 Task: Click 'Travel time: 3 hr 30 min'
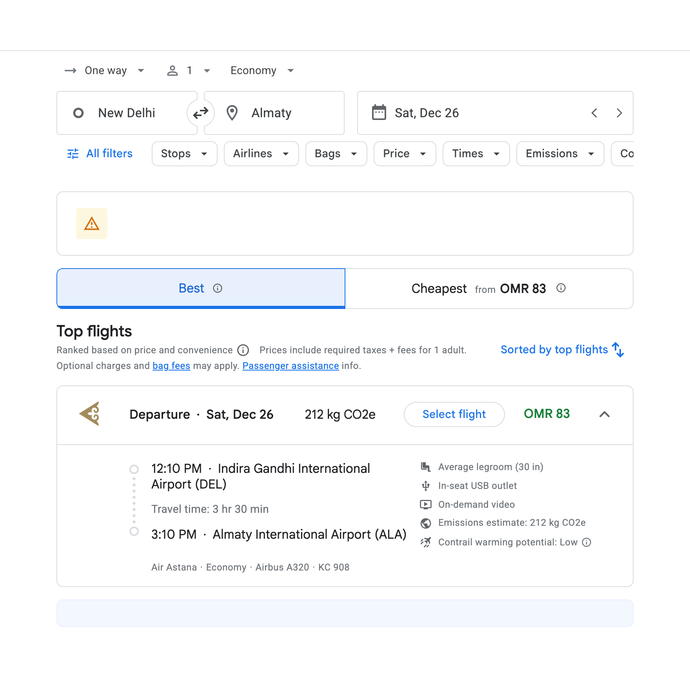point(210,509)
